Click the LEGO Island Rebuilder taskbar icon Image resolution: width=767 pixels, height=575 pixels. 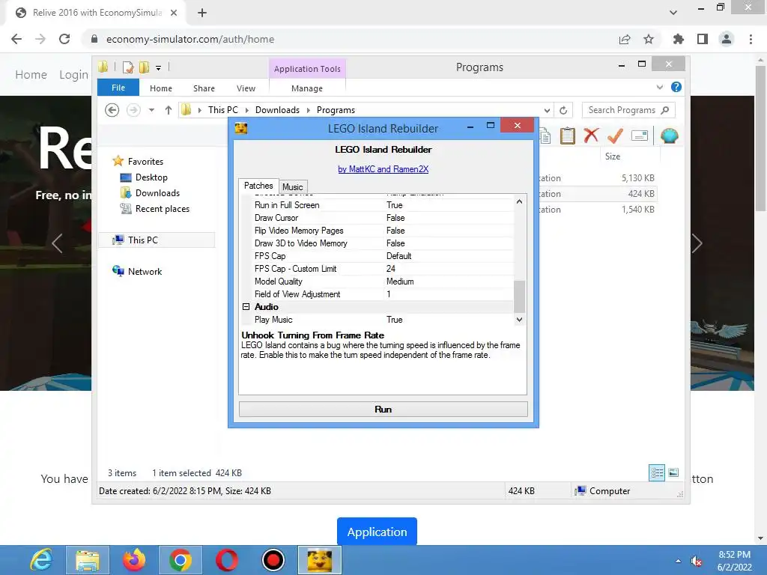coord(319,560)
